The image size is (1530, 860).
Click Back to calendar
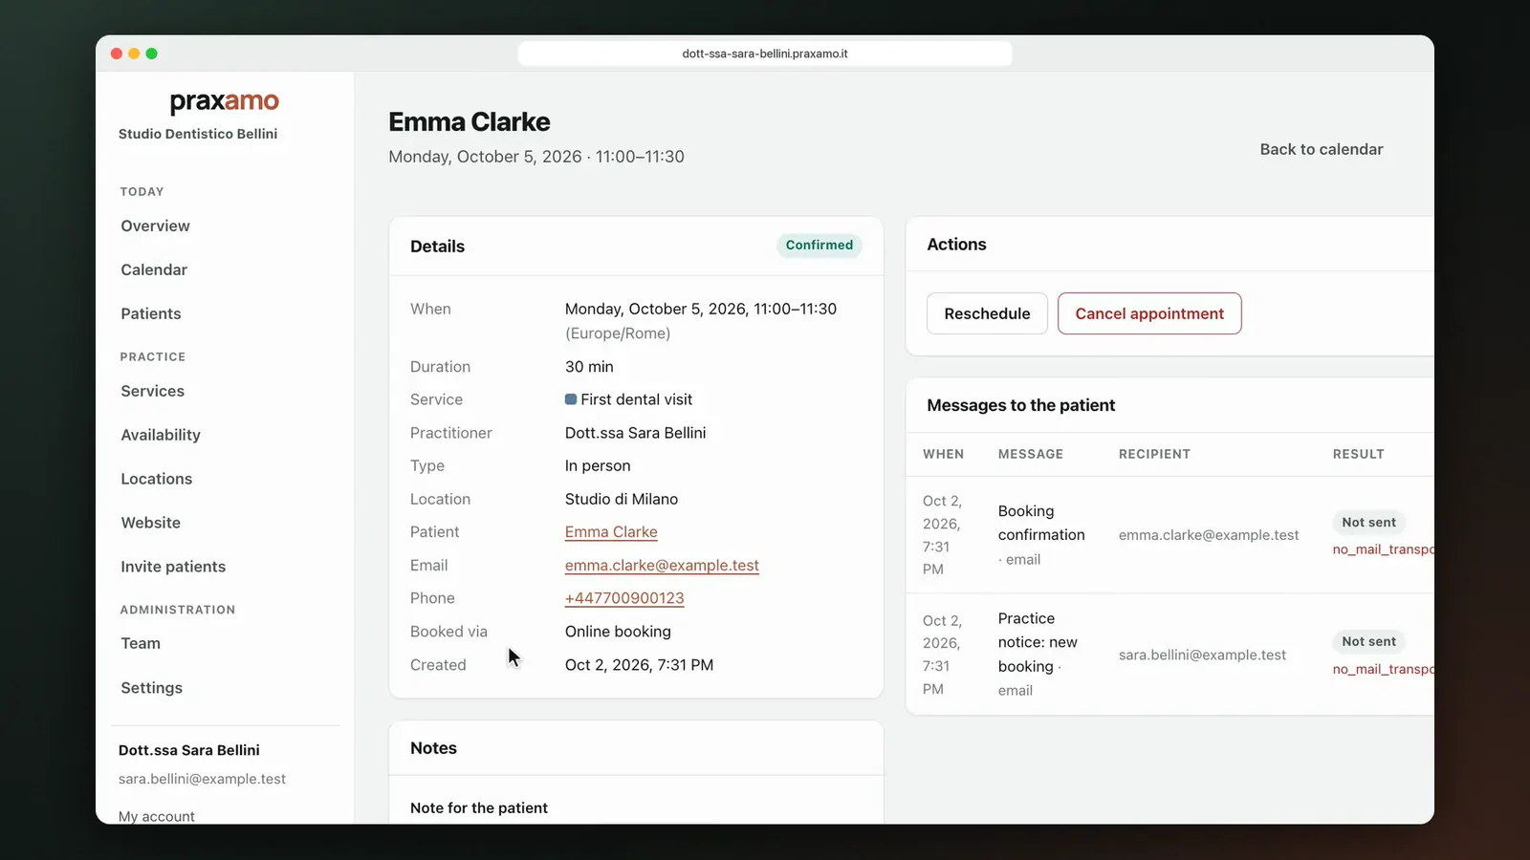click(x=1322, y=149)
